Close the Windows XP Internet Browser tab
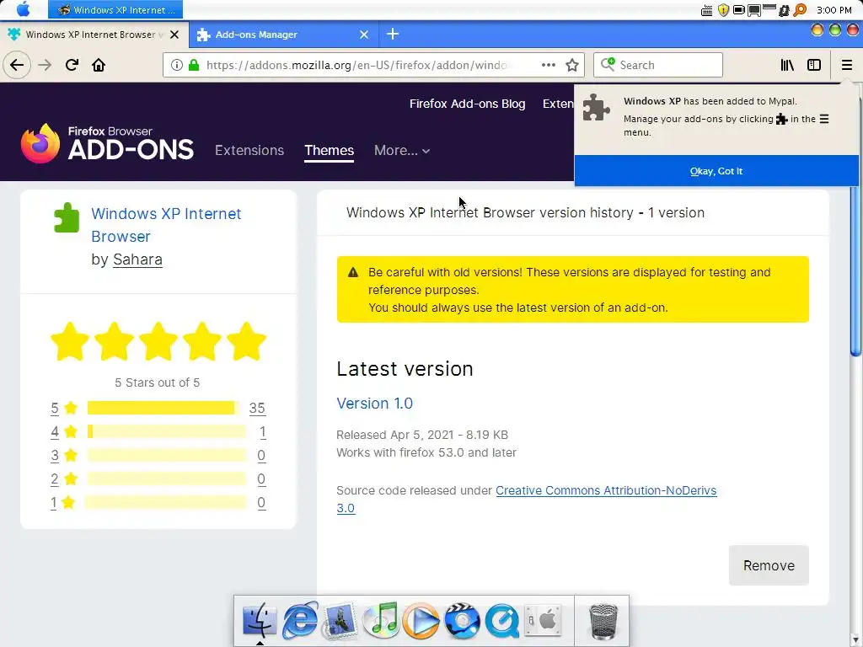 174,34
